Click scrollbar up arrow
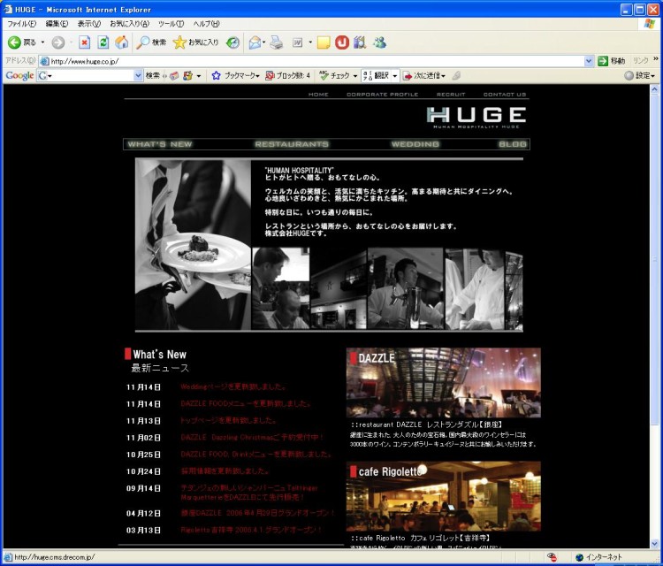The width and height of the screenshot is (663, 566). pyautogui.click(x=654, y=89)
